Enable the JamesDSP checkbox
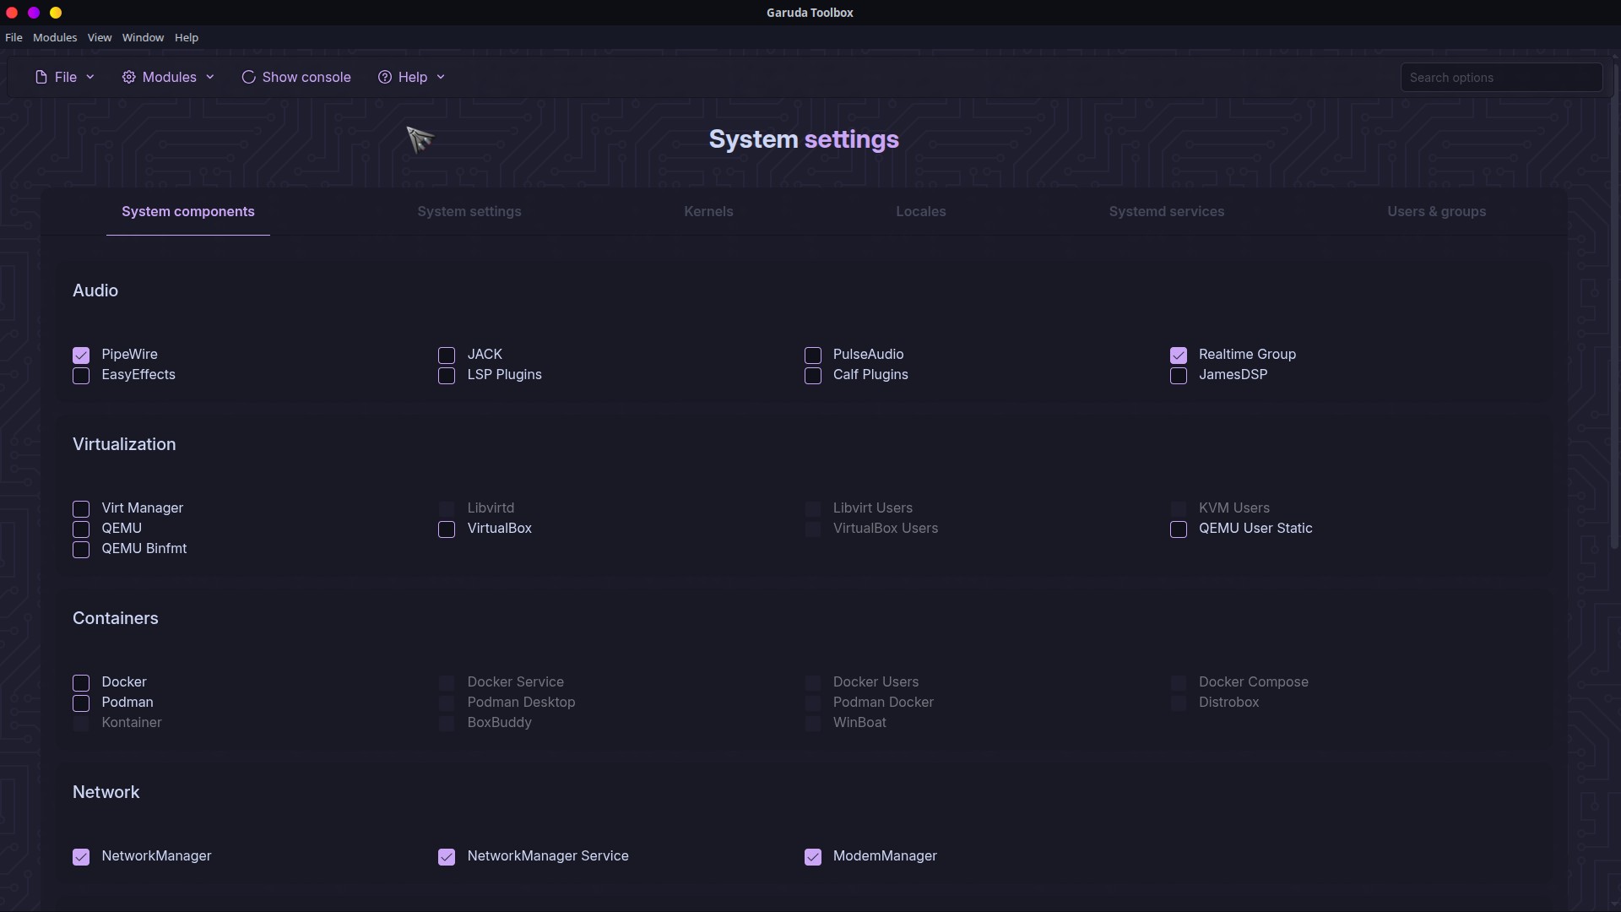Viewport: 1621px width, 912px height. [1179, 375]
